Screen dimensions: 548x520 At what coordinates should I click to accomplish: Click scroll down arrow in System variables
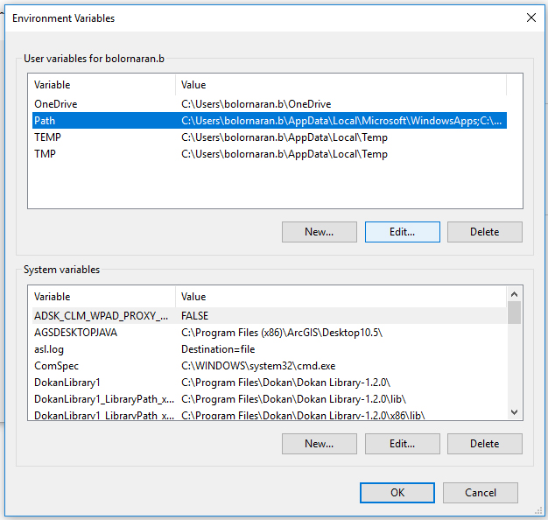coord(514,412)
